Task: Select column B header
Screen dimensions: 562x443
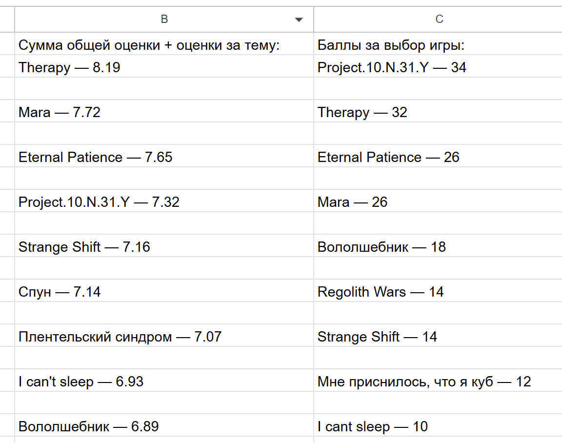Action: point(164,20)
